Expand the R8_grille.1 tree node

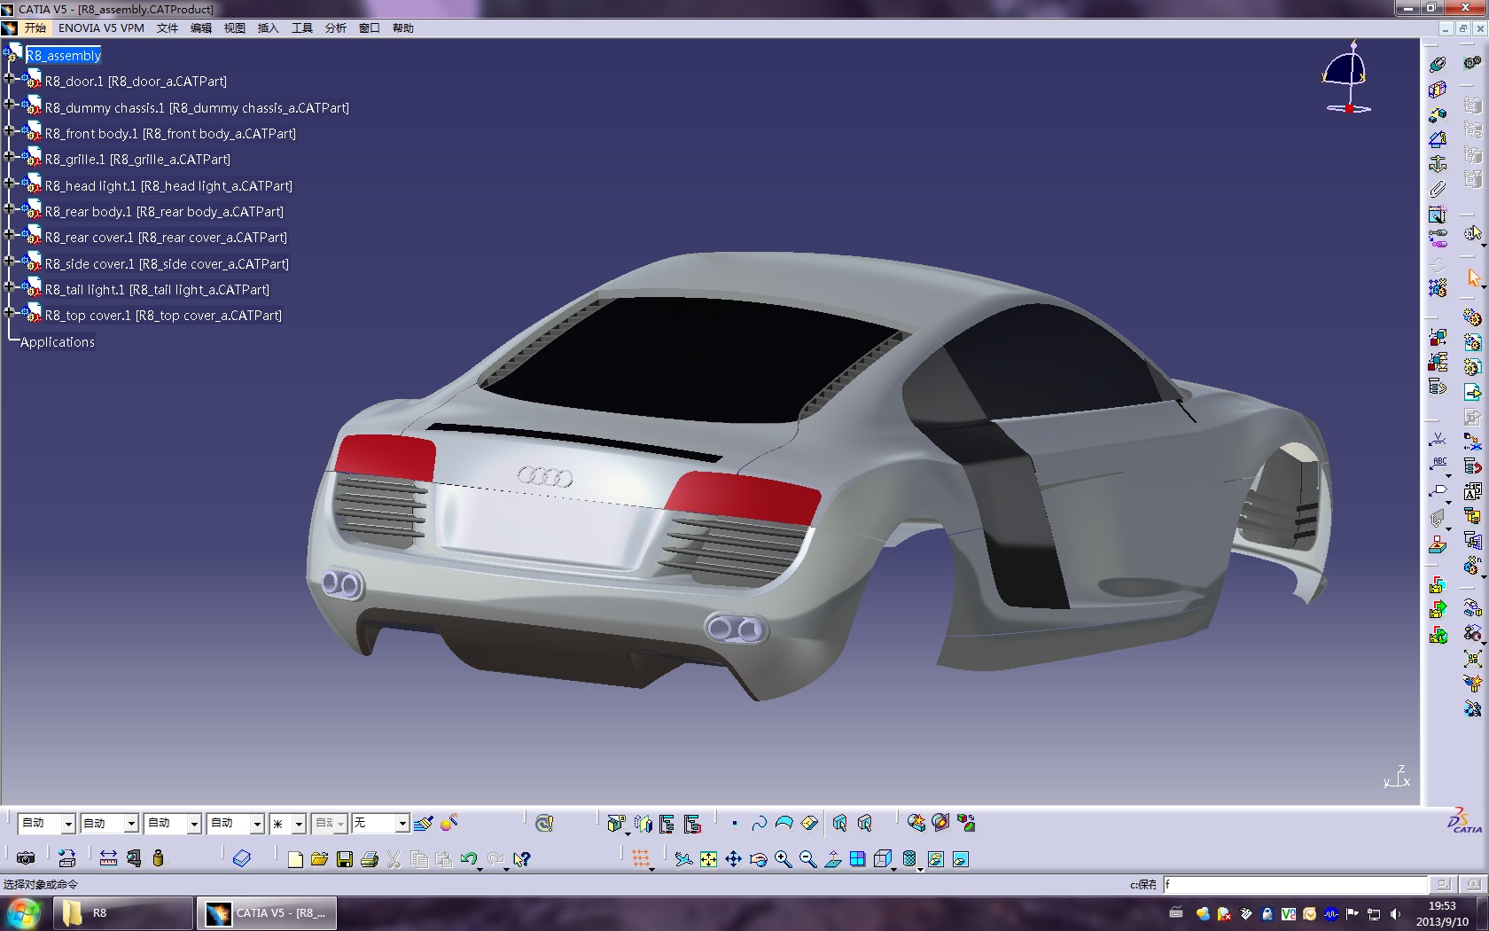(10, 156)
